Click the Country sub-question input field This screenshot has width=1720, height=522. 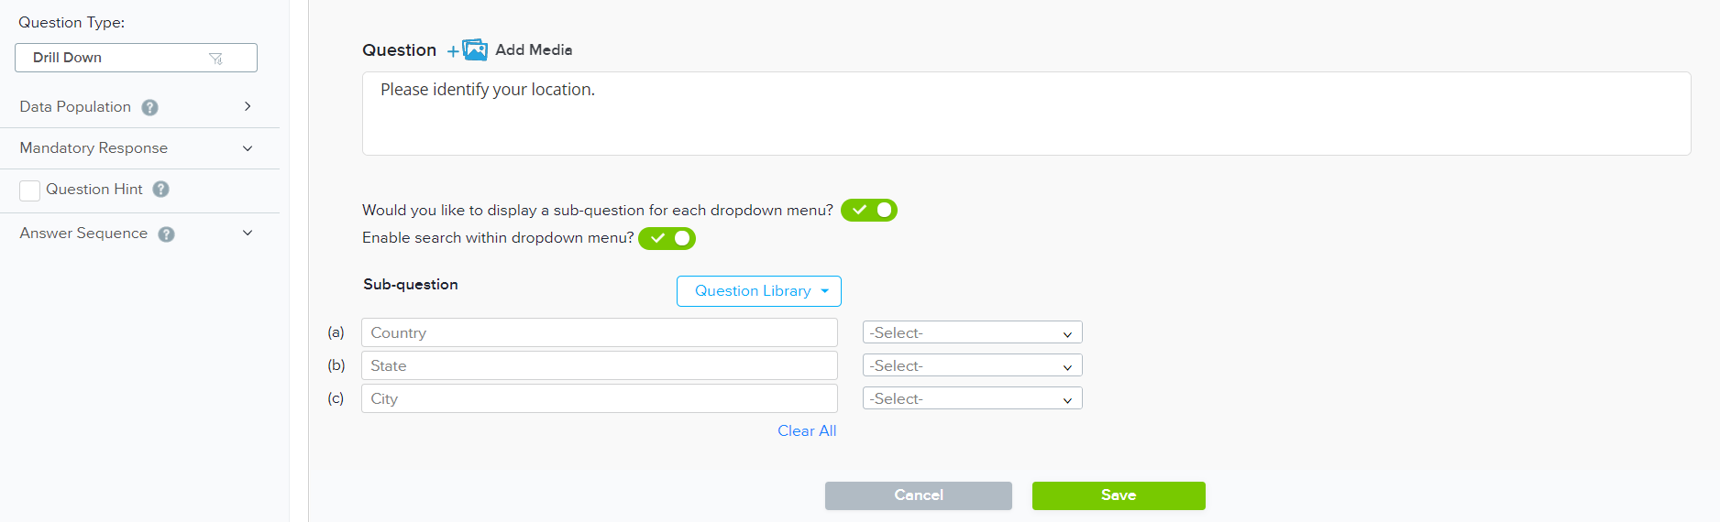(x=599, y=332)
